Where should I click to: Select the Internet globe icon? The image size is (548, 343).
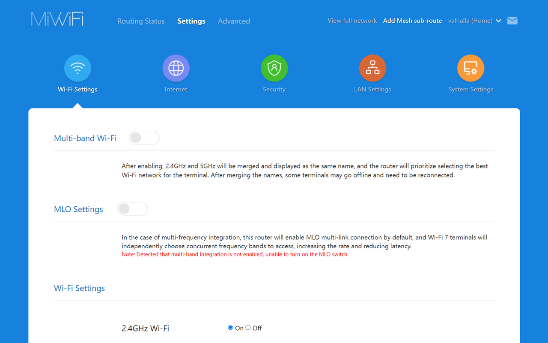176,68
